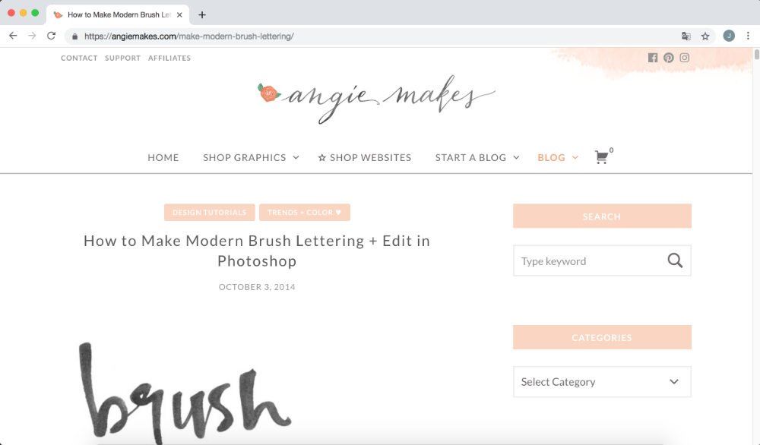
Task: Open the Shop Websites menu item
Action: point(365,157)
